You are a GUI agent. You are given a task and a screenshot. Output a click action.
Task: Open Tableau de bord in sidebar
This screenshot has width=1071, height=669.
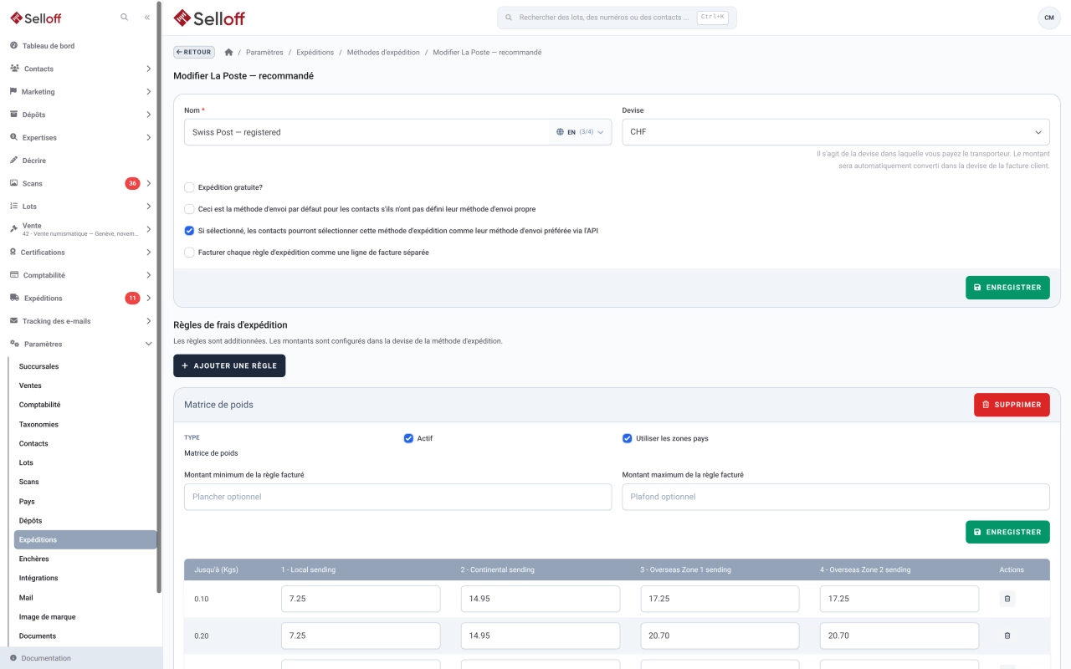pyautogui.click(x=81, y=46)
